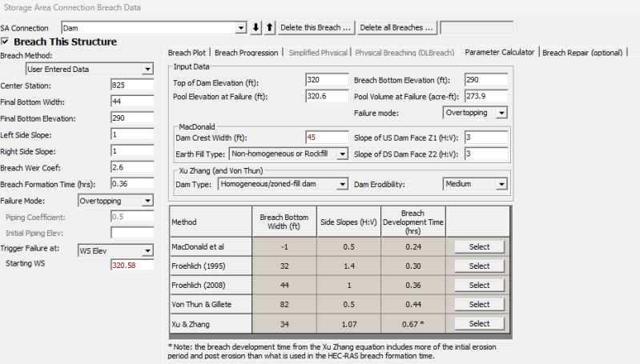The height and width of the screenshot is (364, 640).
Task: Select the MacDonald et al method
Action: (x=479, y=247)
